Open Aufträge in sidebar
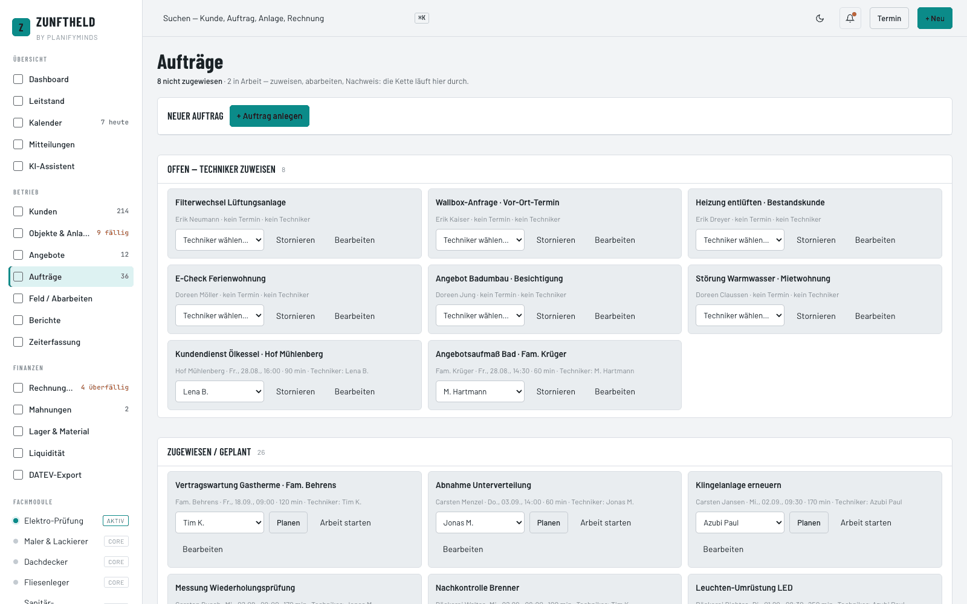 71,277
